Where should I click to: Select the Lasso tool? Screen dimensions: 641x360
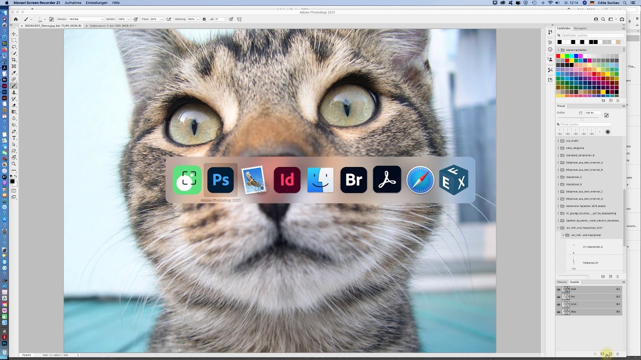coord(14,46)
